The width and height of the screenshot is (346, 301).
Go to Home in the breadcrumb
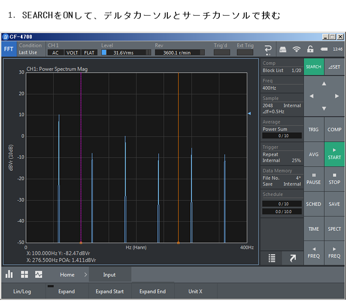click(x=67, y=275)
